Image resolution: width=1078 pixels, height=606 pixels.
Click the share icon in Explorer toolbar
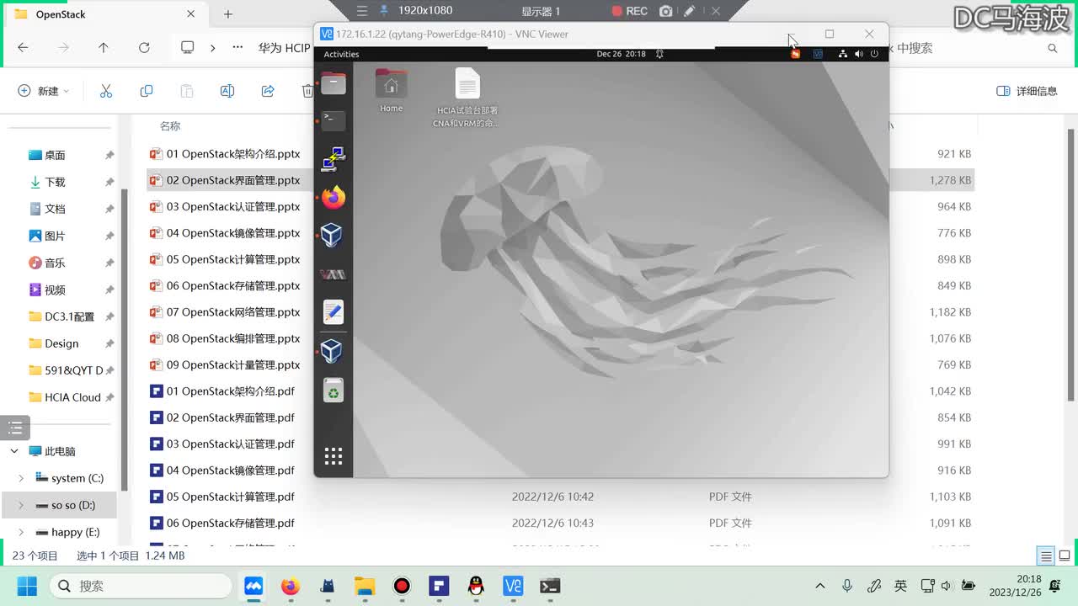[268, 91]
